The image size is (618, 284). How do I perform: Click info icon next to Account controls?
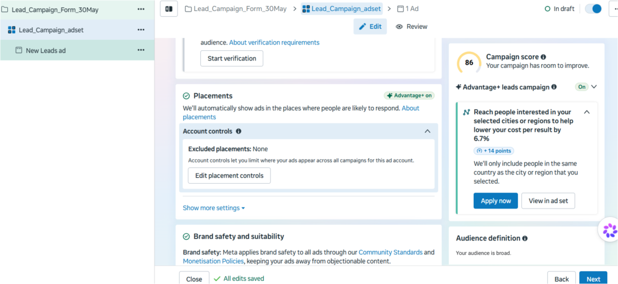pyautogui.click(x=238, y=131)
